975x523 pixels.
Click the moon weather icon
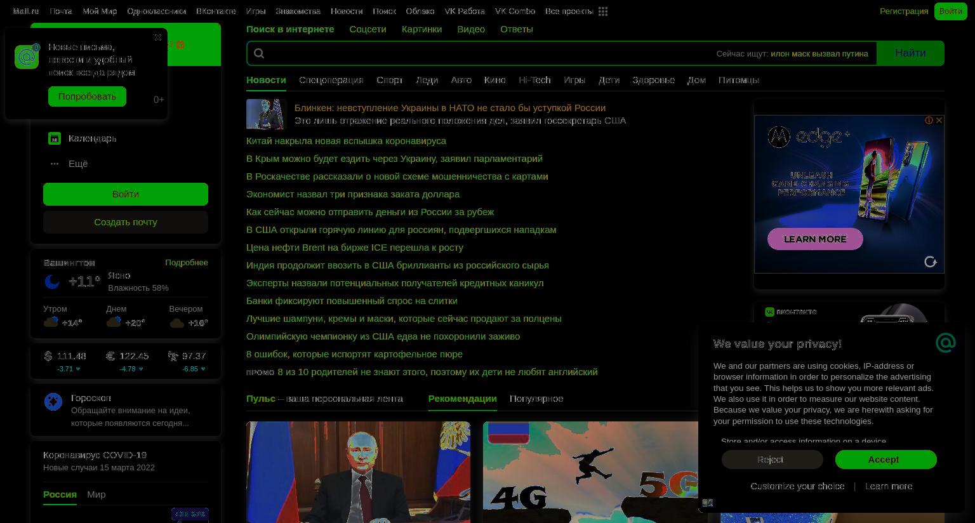52,281
